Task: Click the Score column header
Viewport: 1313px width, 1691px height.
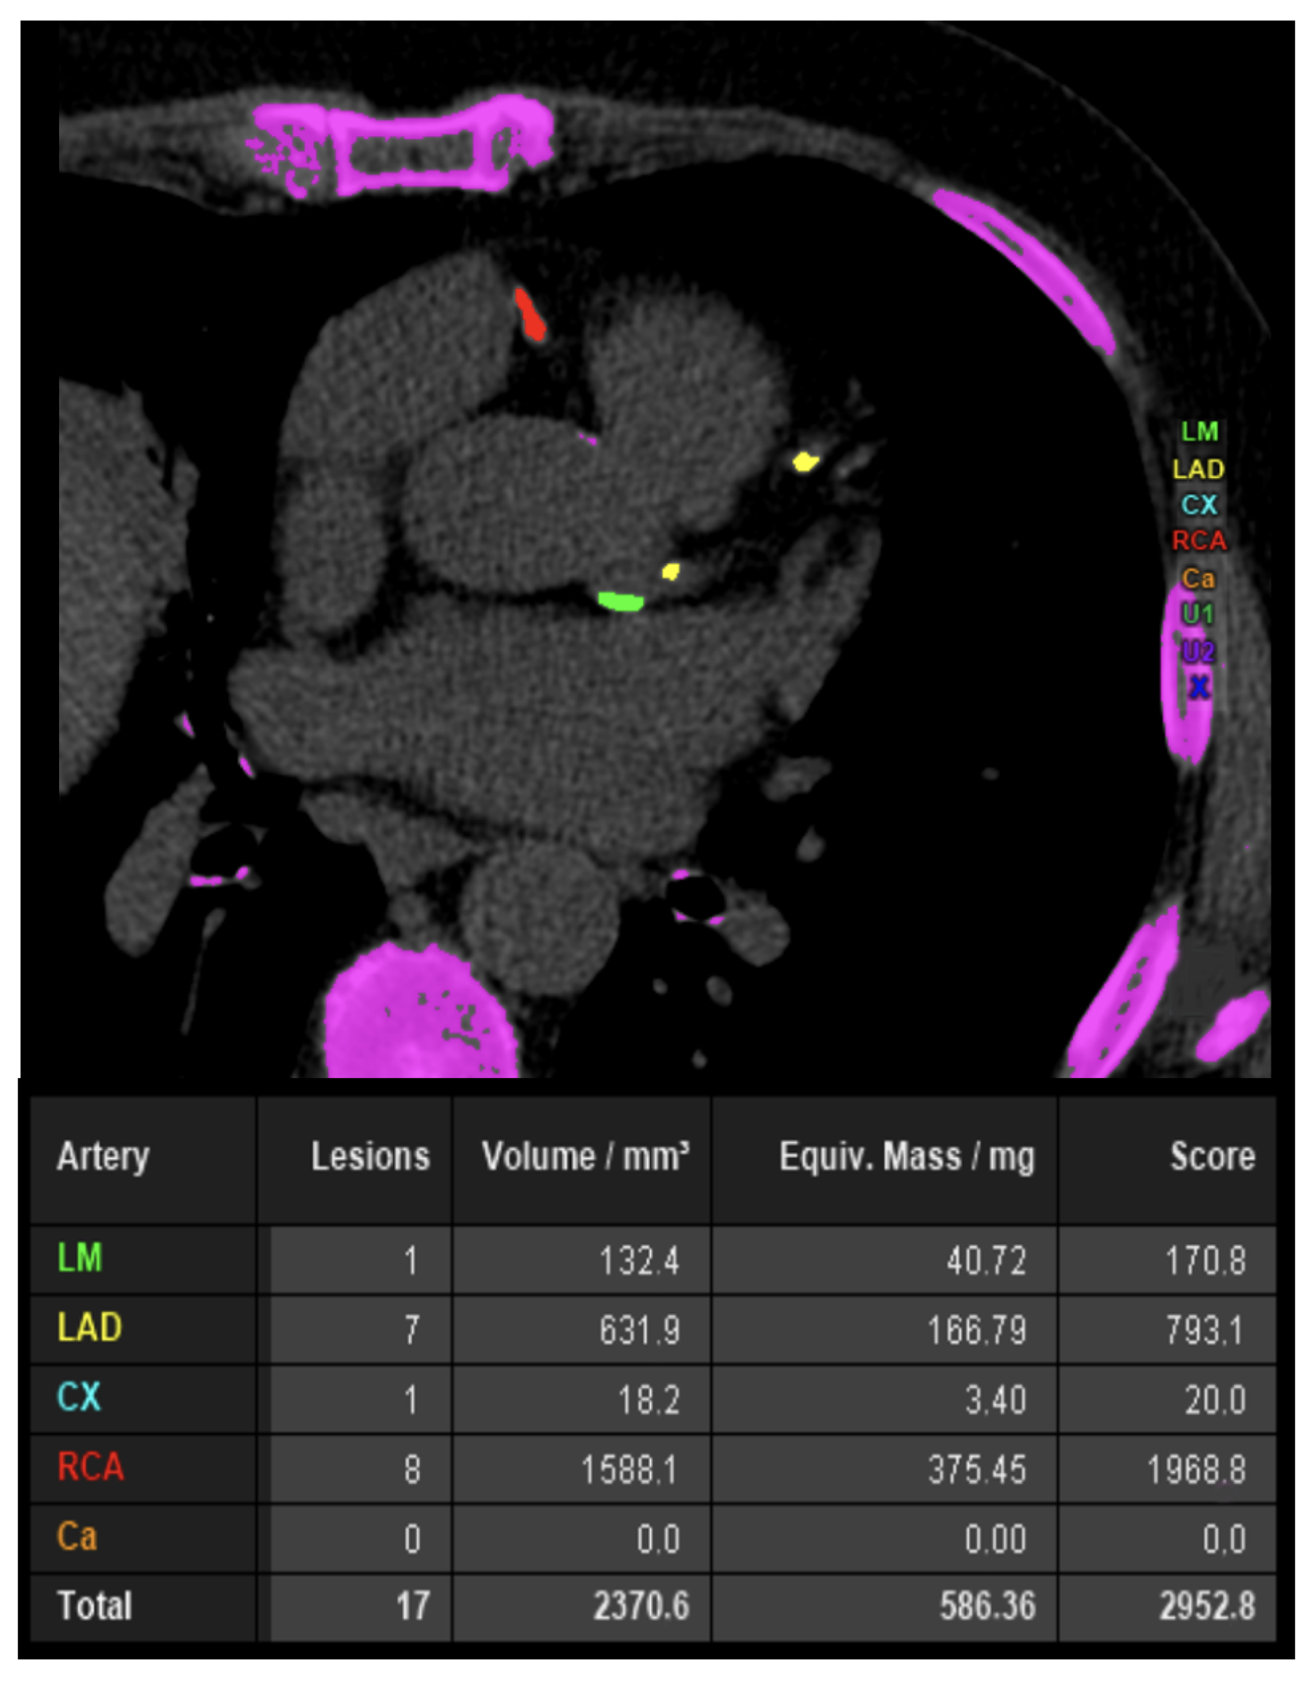Action: point(1212,1157)
